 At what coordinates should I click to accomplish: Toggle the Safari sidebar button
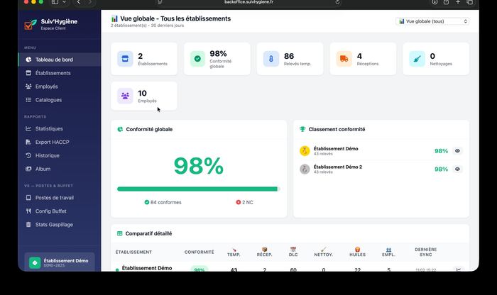(55, 2)
